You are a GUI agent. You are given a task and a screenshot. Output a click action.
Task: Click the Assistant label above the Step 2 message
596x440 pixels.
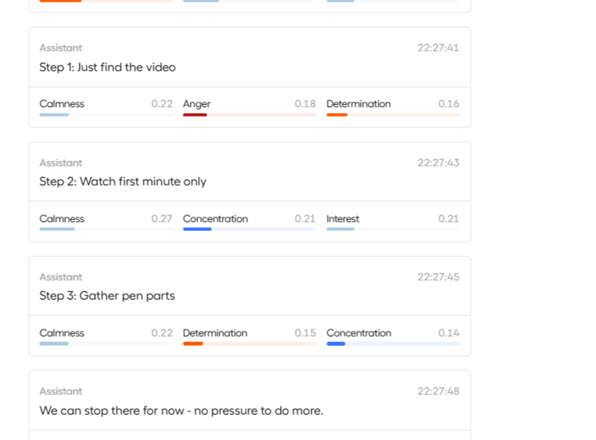pos(61,163)
